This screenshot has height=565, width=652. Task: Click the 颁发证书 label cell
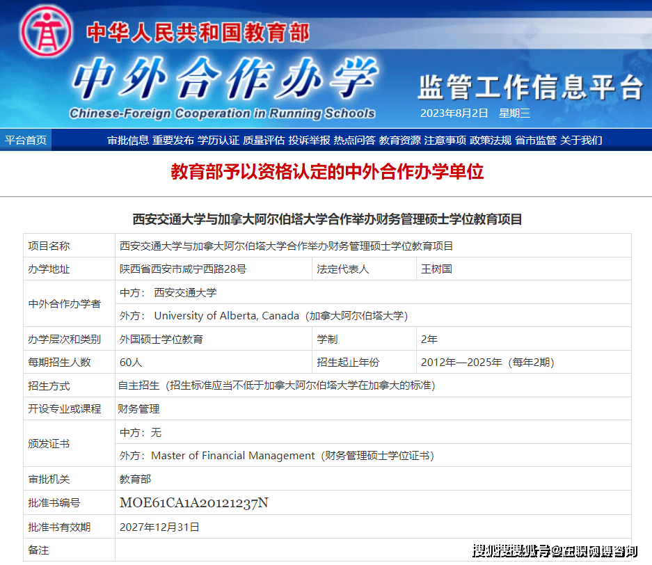pyautogui.click(x=69, y=444)
